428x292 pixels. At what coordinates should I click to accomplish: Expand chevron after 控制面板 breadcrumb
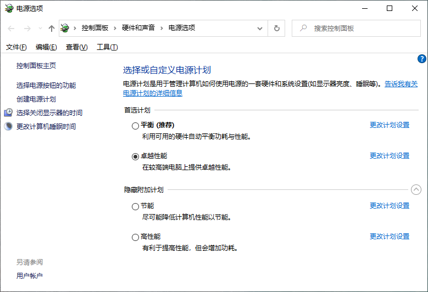[x=115, y=28]
